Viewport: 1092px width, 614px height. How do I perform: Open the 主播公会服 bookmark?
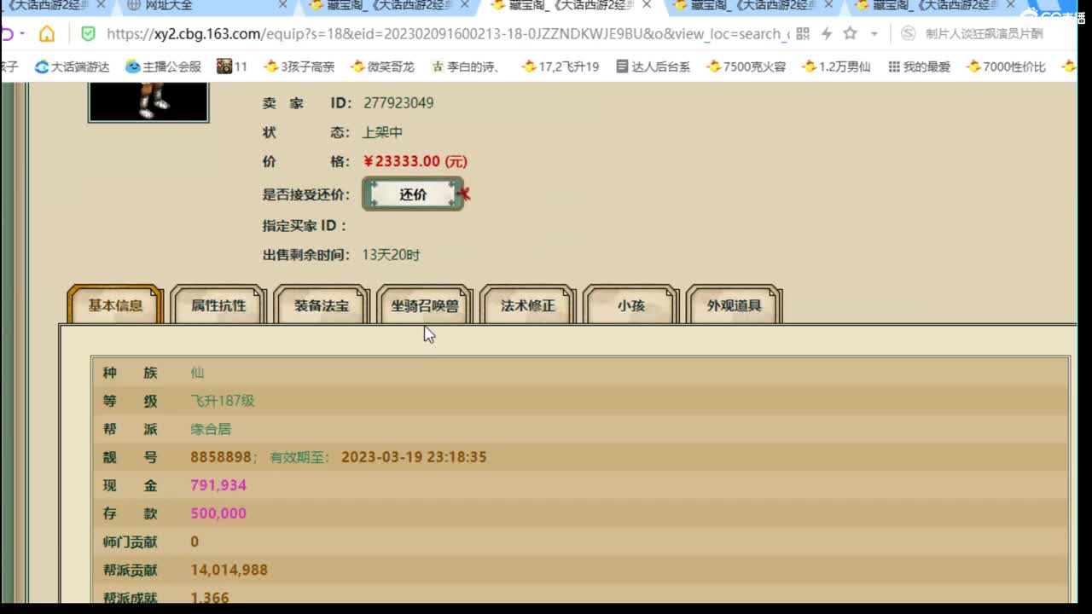[163, 67]
